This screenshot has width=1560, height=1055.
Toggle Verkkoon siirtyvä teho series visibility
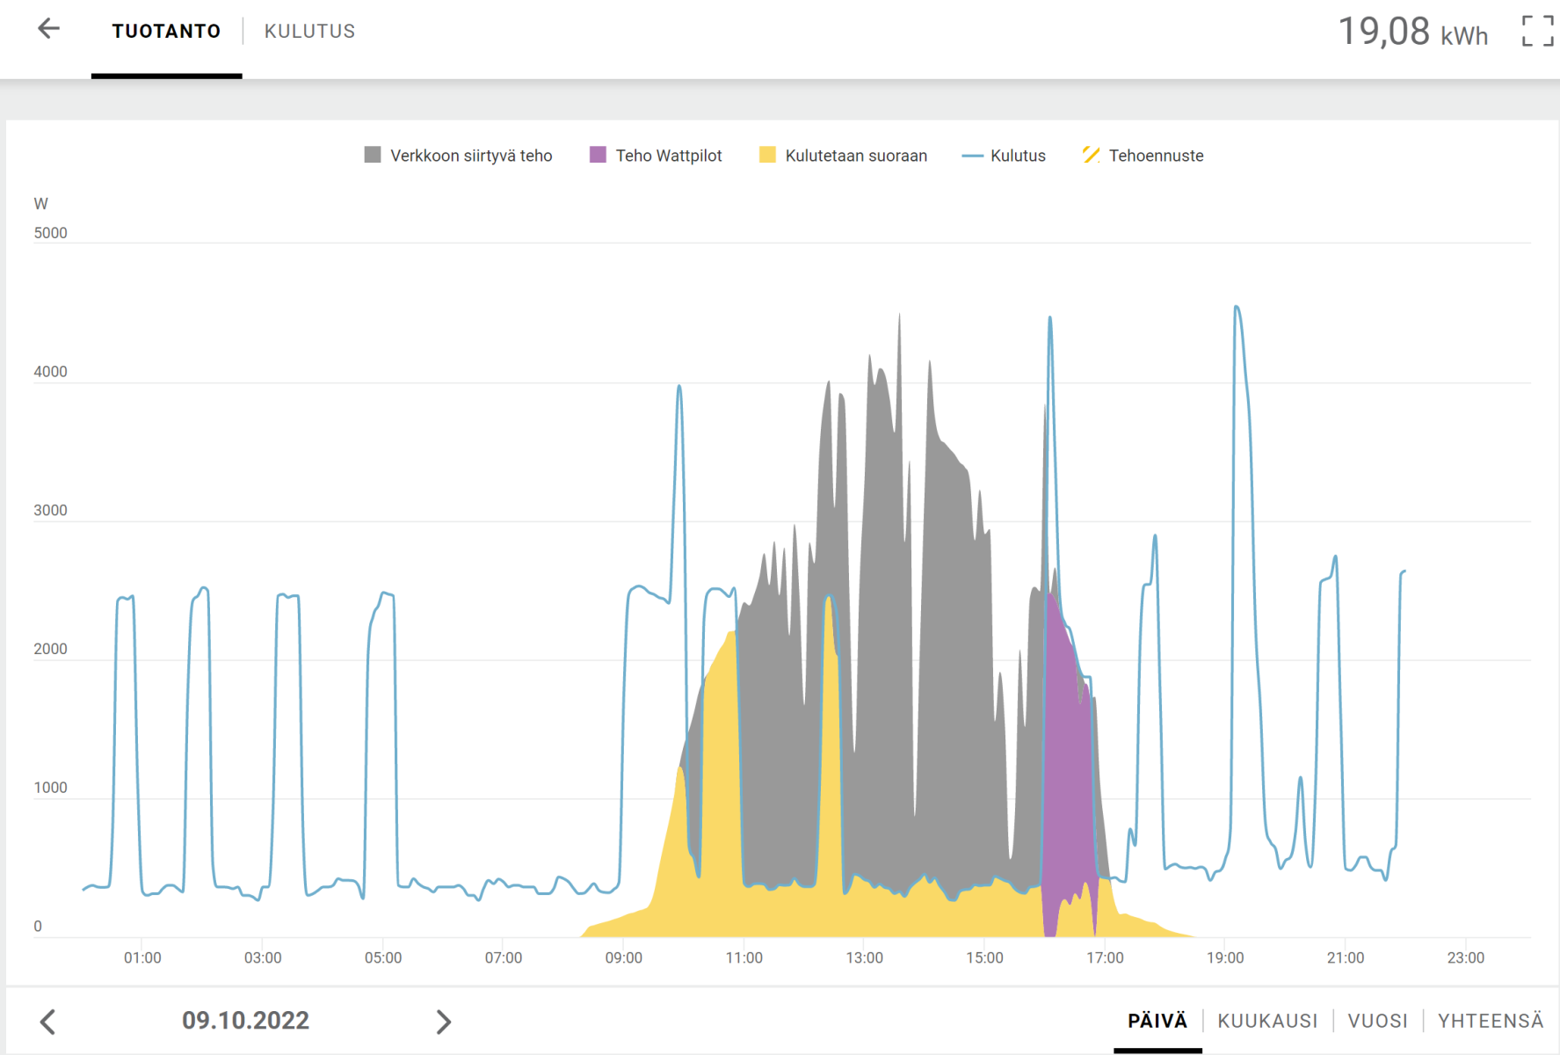pyautogui.click(x=471, y=156)
